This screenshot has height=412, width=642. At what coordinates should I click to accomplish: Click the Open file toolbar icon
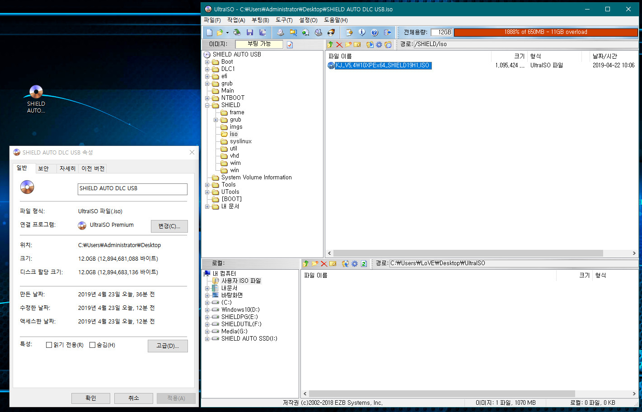coord(220,33)
